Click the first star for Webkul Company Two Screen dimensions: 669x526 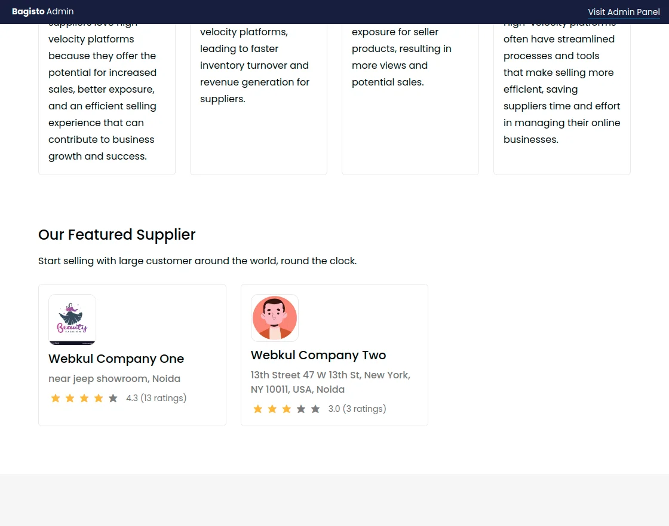click(257, 409)
